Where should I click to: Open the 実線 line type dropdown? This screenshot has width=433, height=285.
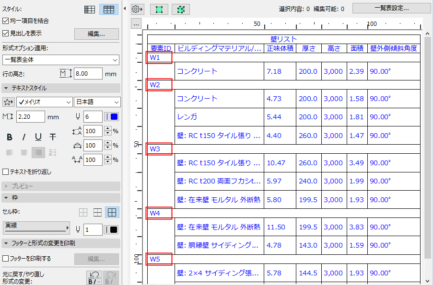[36, 229]
